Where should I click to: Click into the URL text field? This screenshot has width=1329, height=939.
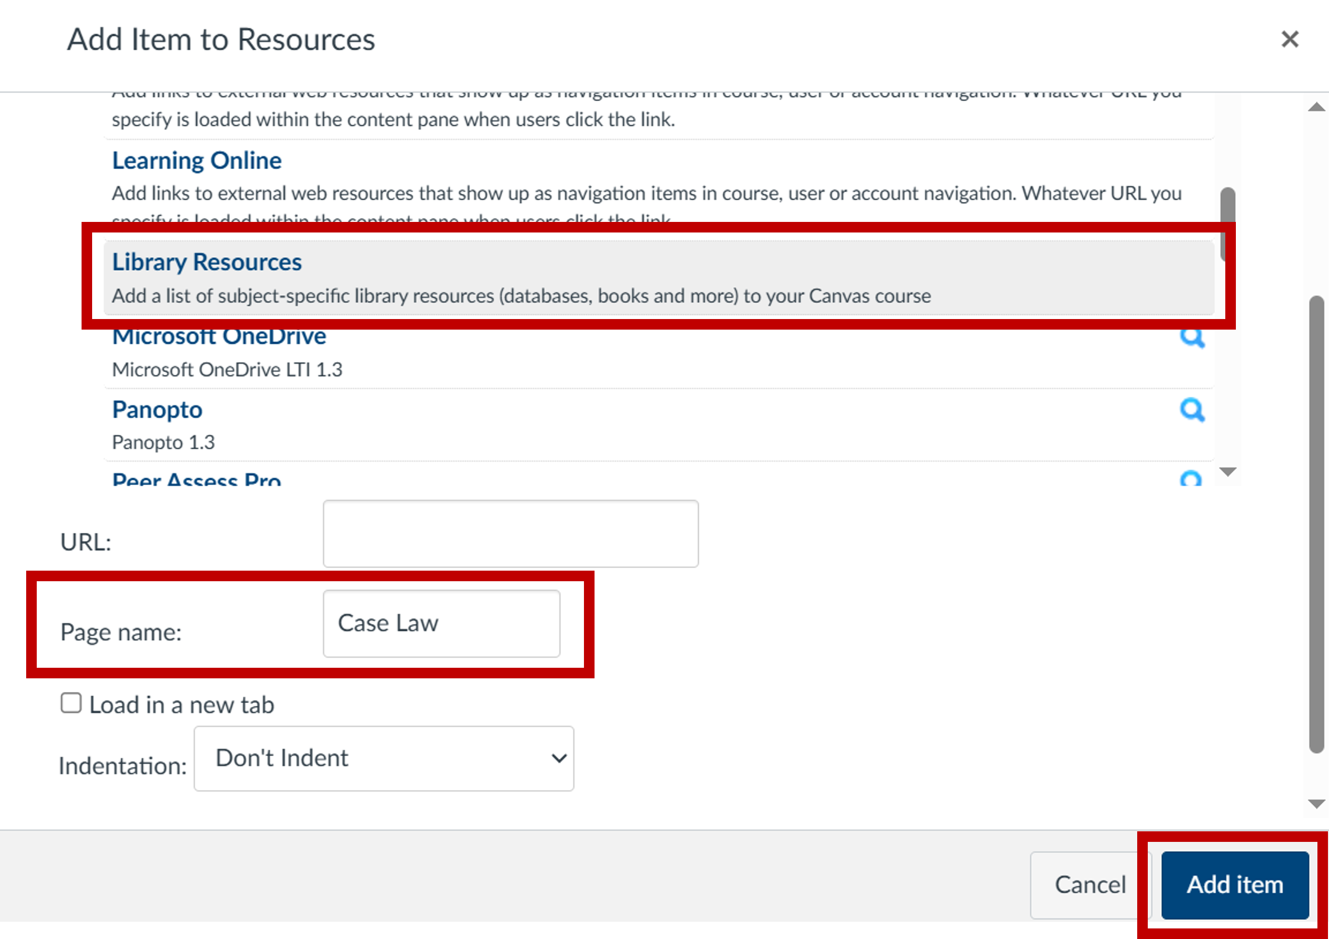(x=510, y=533)
